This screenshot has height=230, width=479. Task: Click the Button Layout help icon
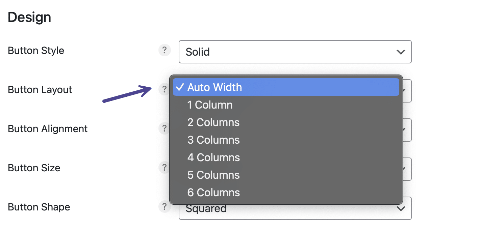point(165,89)
